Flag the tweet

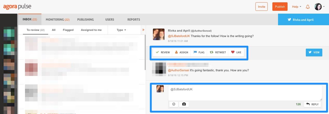[199, 52]
